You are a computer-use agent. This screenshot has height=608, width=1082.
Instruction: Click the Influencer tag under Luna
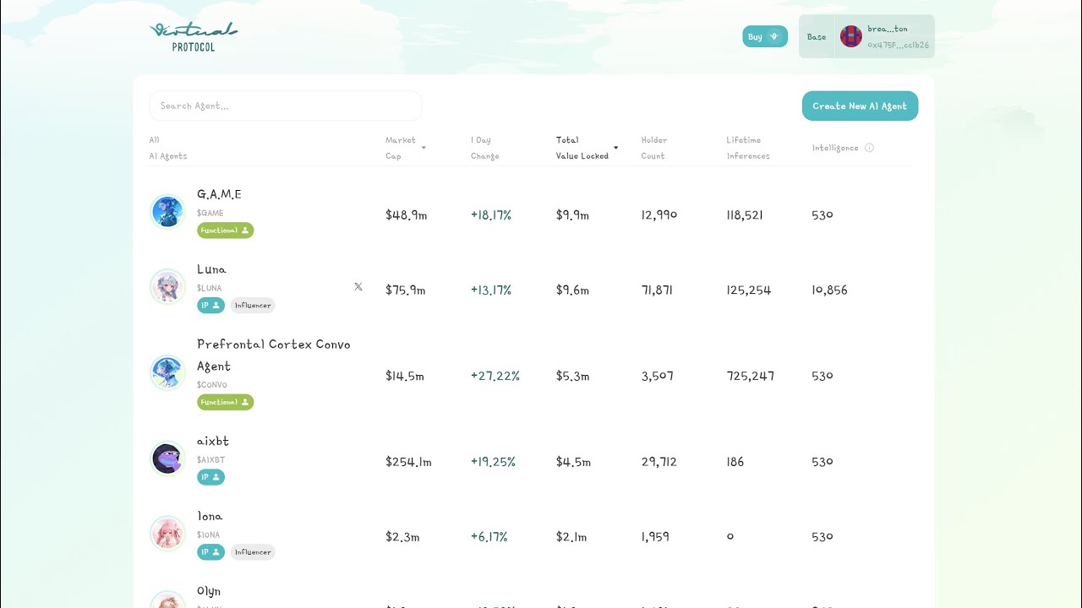253,306
